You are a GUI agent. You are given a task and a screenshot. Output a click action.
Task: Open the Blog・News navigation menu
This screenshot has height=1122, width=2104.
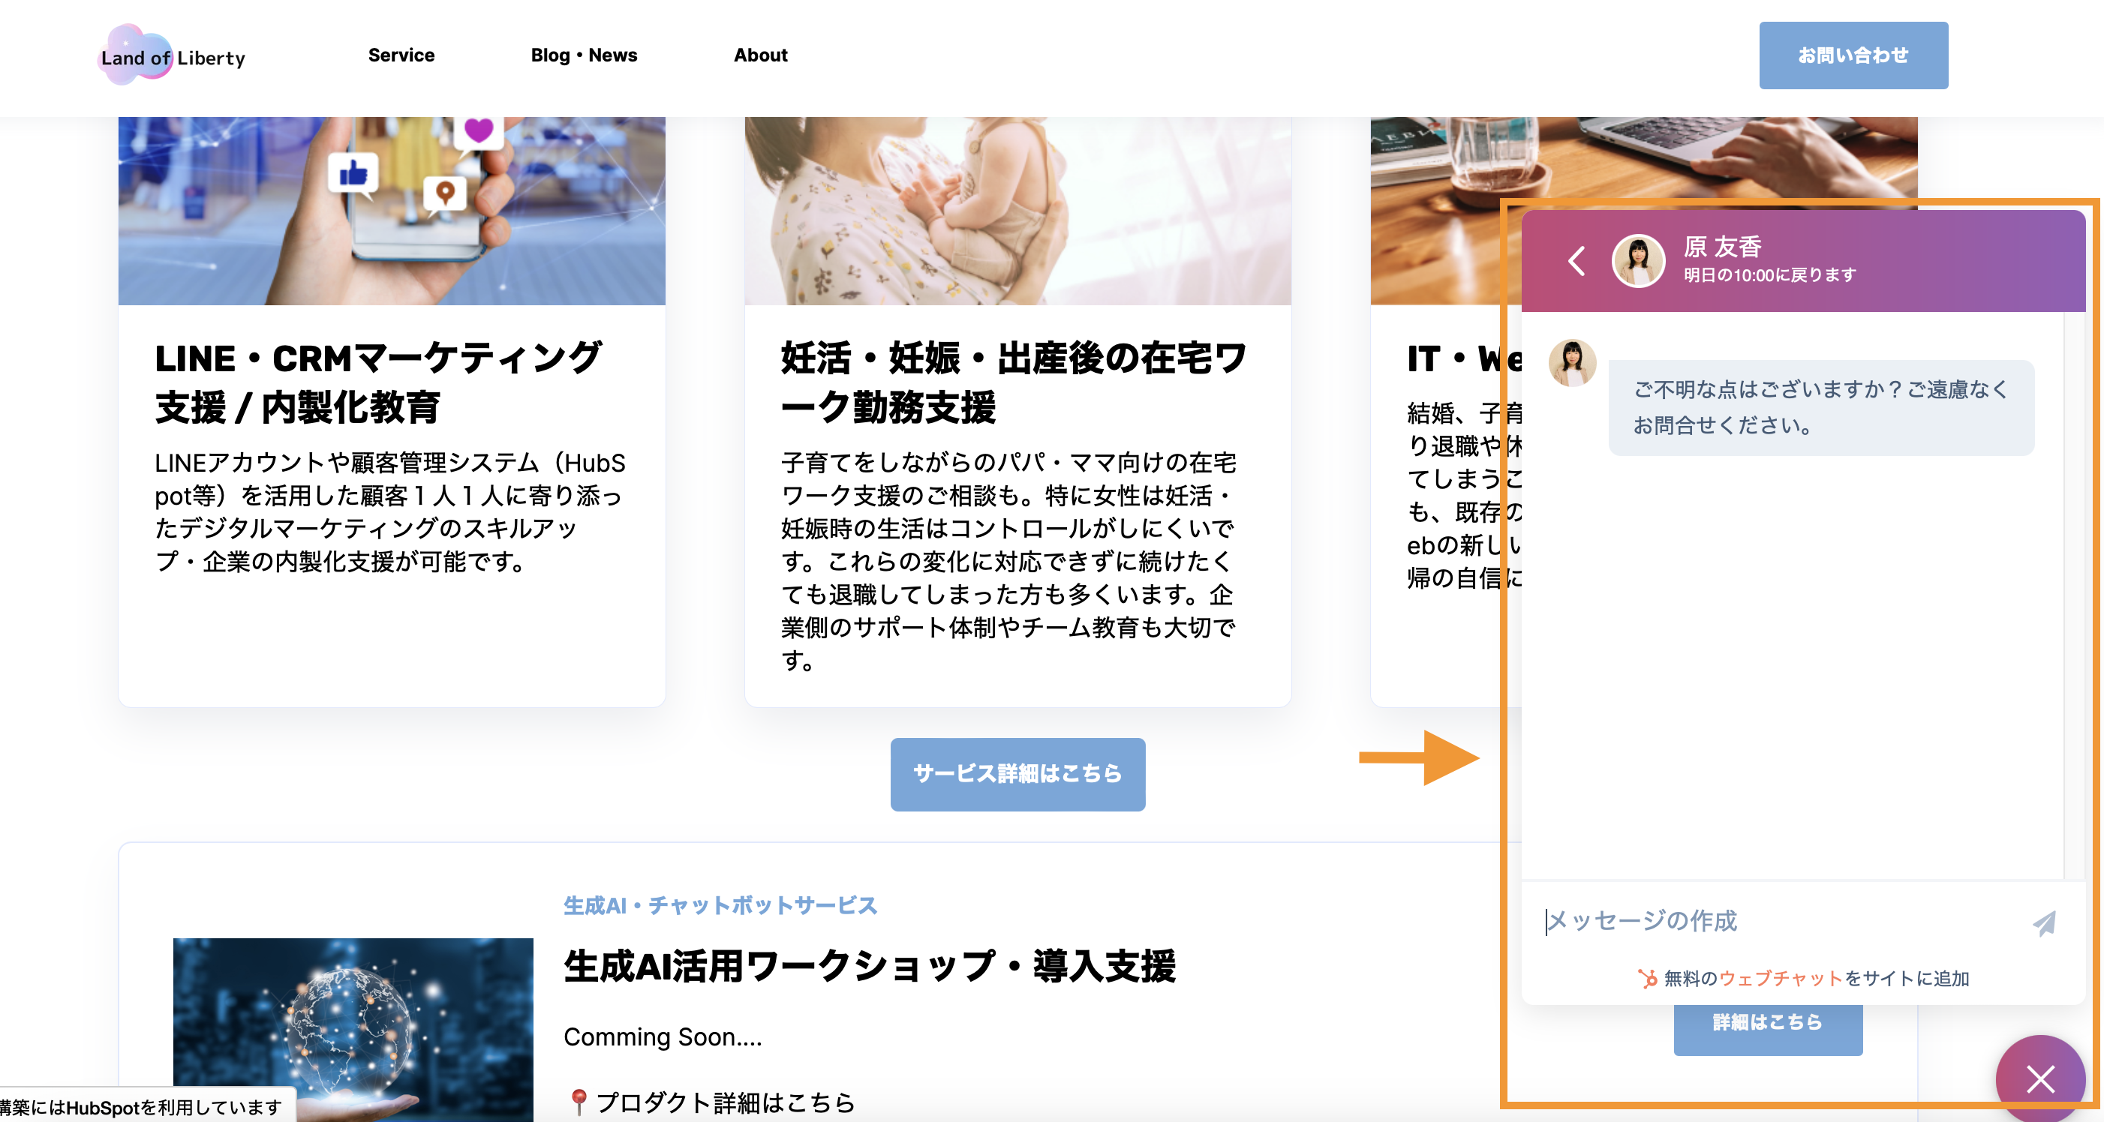pos(584,55)
